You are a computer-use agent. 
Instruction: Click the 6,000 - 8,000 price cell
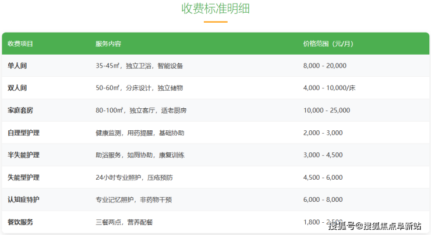click(x=323, y=200)
